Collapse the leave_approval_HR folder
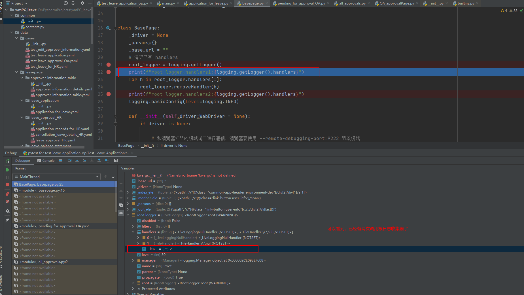The image size is (524, 295). point(22,118)
